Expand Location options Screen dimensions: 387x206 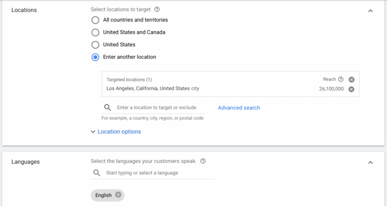point(119,132)
